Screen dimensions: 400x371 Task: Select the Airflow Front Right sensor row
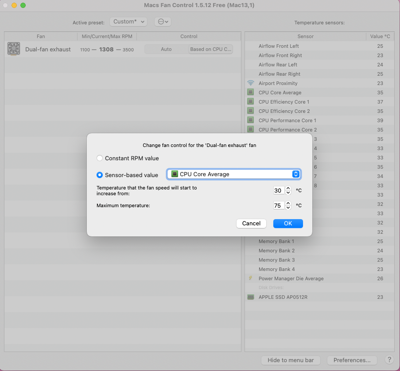pyautogui.click(x=320, y=55)
